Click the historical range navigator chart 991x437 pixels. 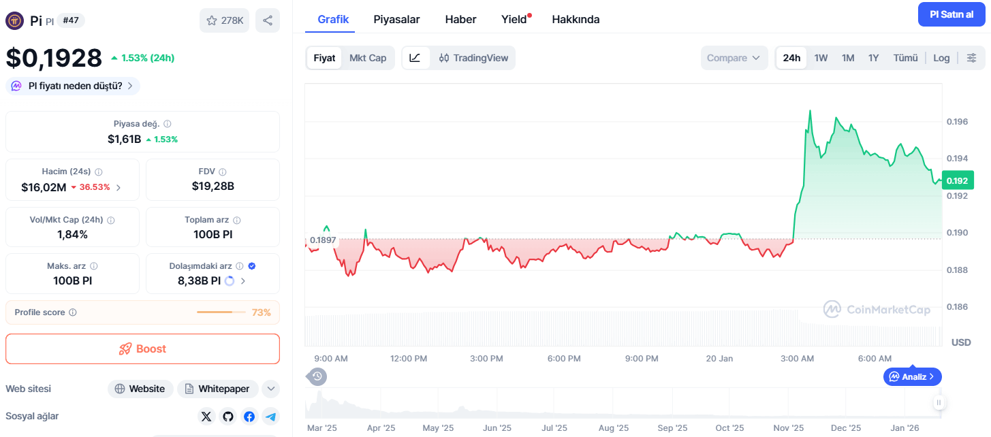tap(624, 403)
